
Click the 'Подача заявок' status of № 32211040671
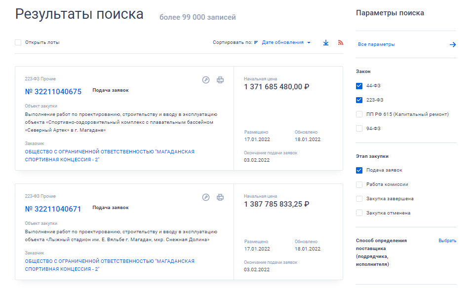(x=111, y=208)
